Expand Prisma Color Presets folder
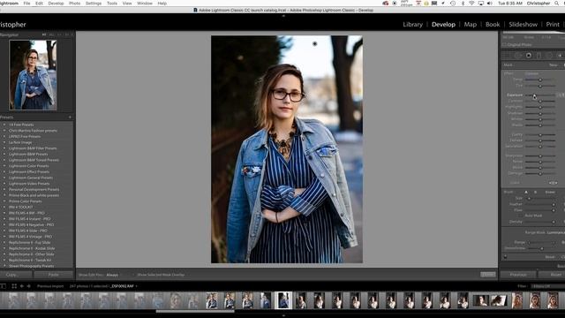The image size is (565, 318). 4,201
